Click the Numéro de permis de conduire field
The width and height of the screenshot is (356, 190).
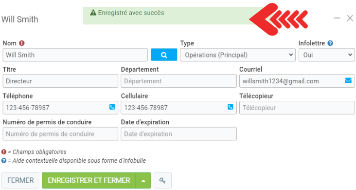(60, 134)
